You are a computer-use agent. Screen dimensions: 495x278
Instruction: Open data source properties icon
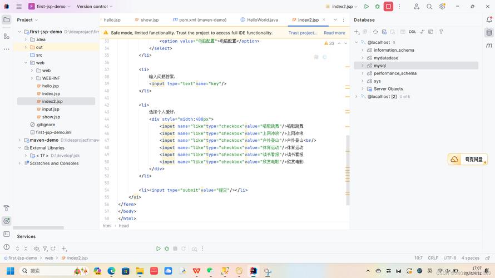click(x=384, y=32)
